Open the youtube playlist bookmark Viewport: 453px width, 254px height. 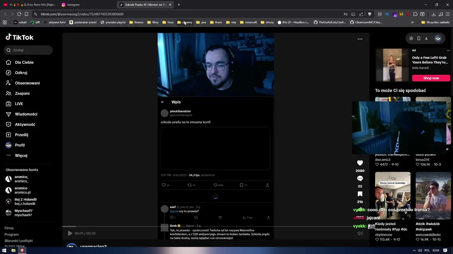coord(113,22)
